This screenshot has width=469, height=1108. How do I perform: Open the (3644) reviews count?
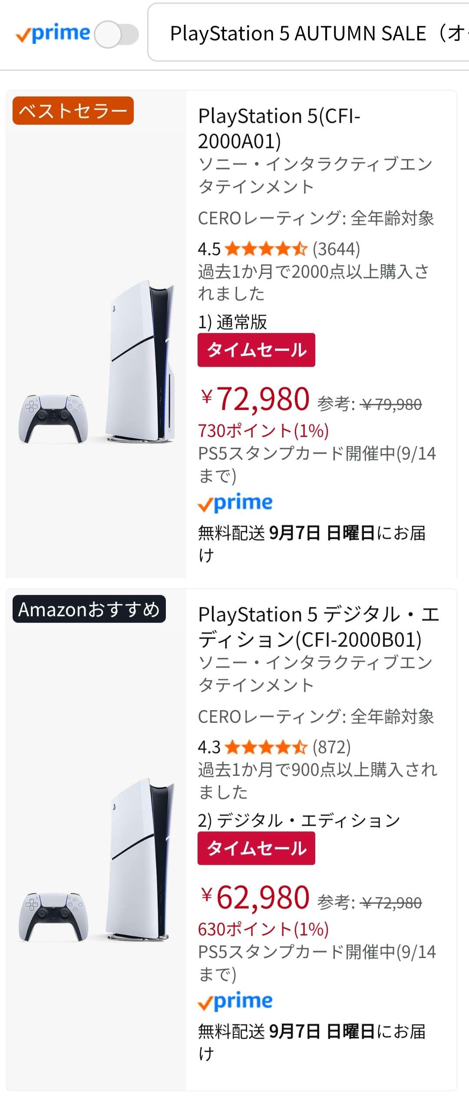336,249
